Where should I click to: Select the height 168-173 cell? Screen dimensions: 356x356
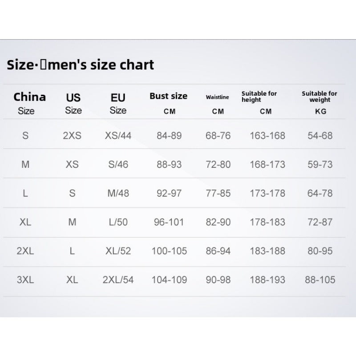(x=267, y=165)
